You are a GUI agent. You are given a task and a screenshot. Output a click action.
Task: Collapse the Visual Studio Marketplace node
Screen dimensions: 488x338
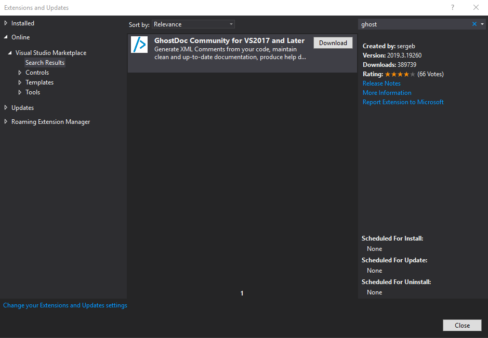tap(8, 52)
